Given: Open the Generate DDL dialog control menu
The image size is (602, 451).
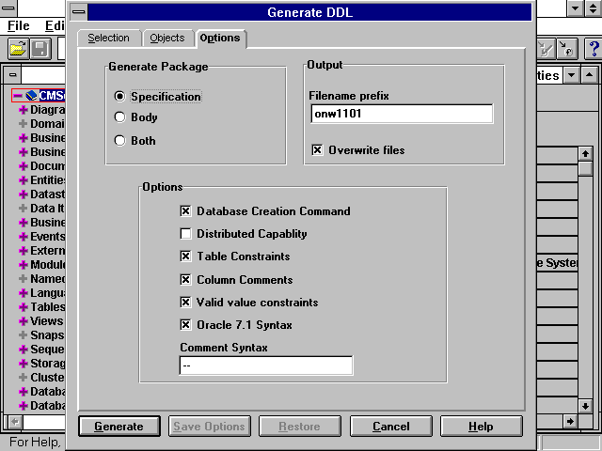Looking at the screenshot, I should tap(78, 12).
